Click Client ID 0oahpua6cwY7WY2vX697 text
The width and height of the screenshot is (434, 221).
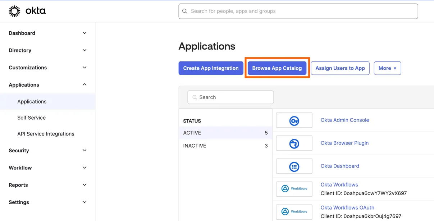click(364, 193)
